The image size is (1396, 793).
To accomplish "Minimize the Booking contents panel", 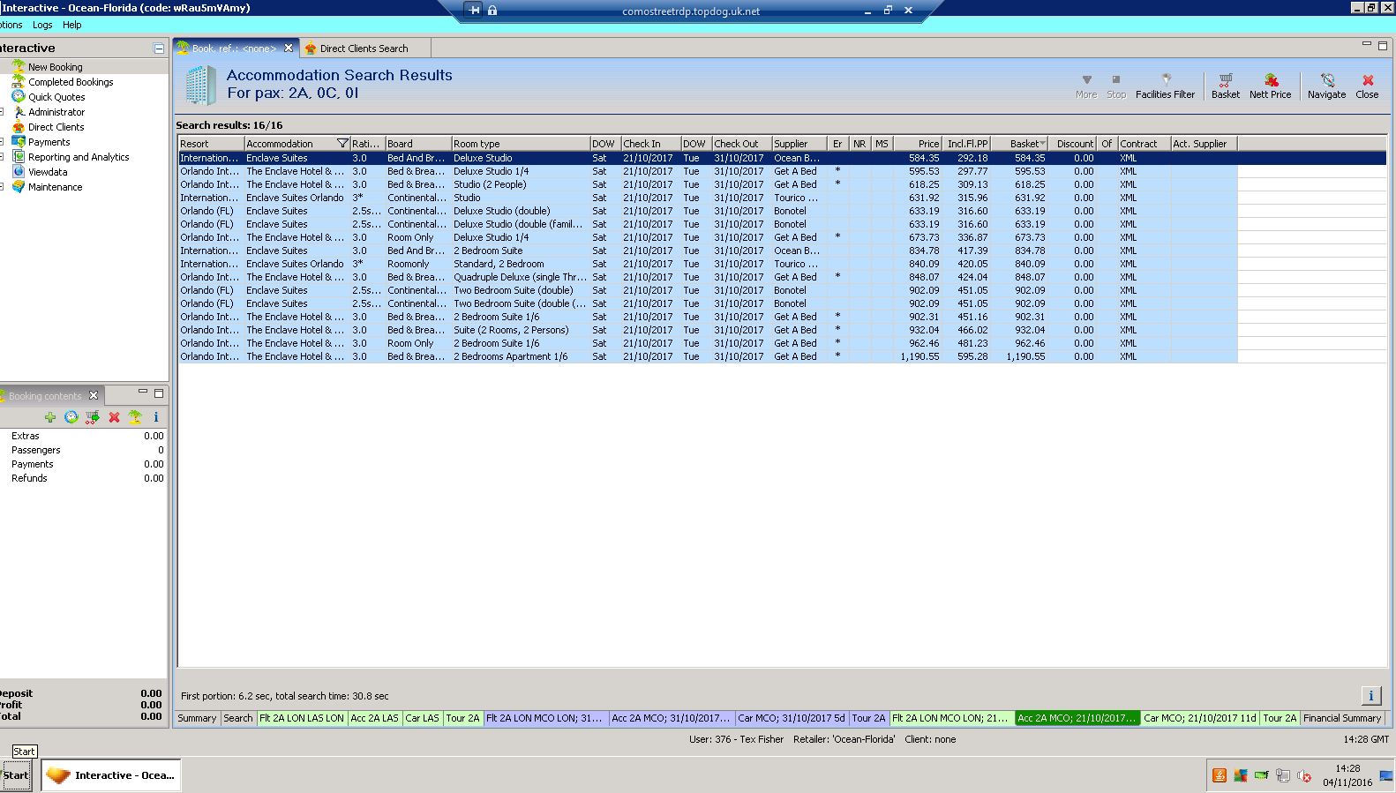I will pyautogui.click(x=143, y=393).
